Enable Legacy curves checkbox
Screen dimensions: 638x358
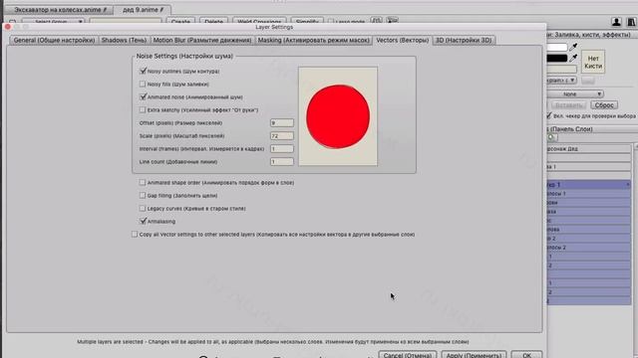(143, 209)
